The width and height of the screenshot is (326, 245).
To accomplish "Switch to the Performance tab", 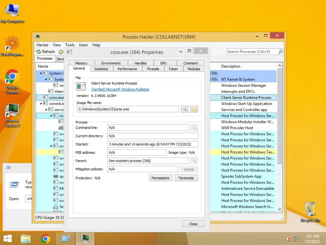I will pos(127,69).
